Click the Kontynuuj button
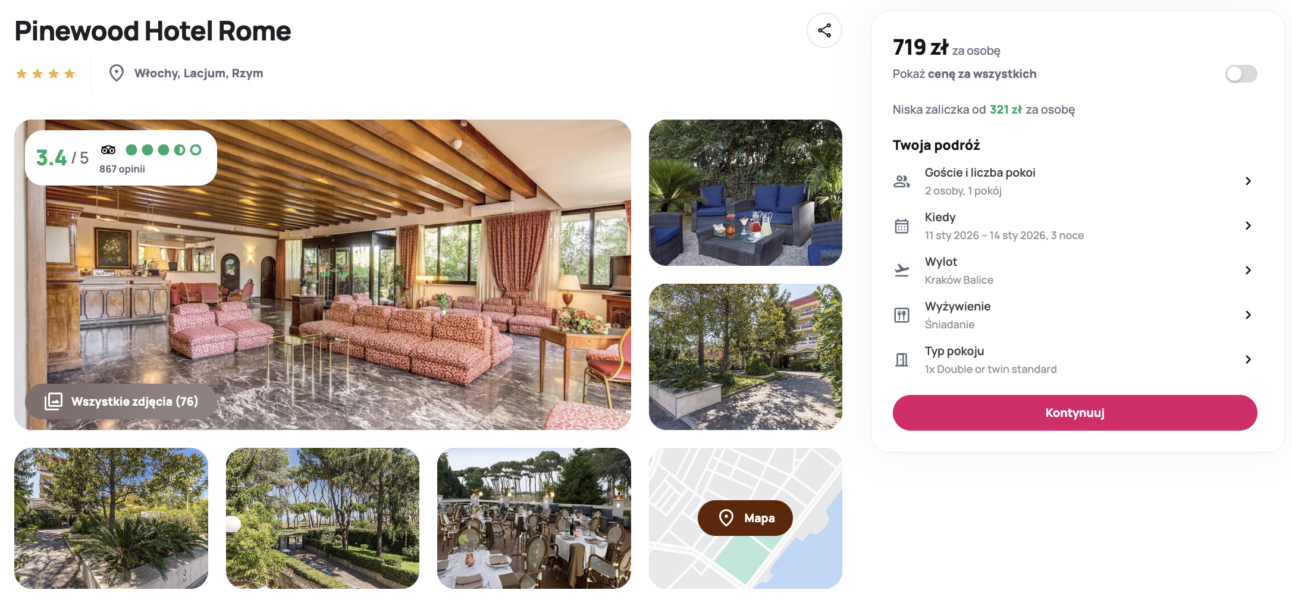 [x=1075, y=413]
